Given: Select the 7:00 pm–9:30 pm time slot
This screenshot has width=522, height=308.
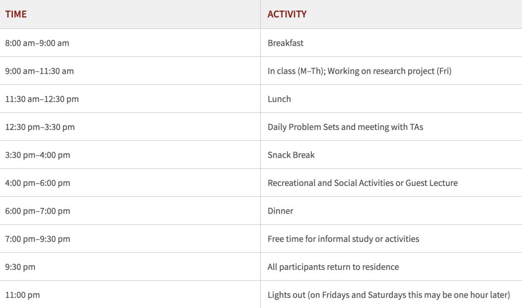Looking at the screenshot, I should click(x=38, y=239).
